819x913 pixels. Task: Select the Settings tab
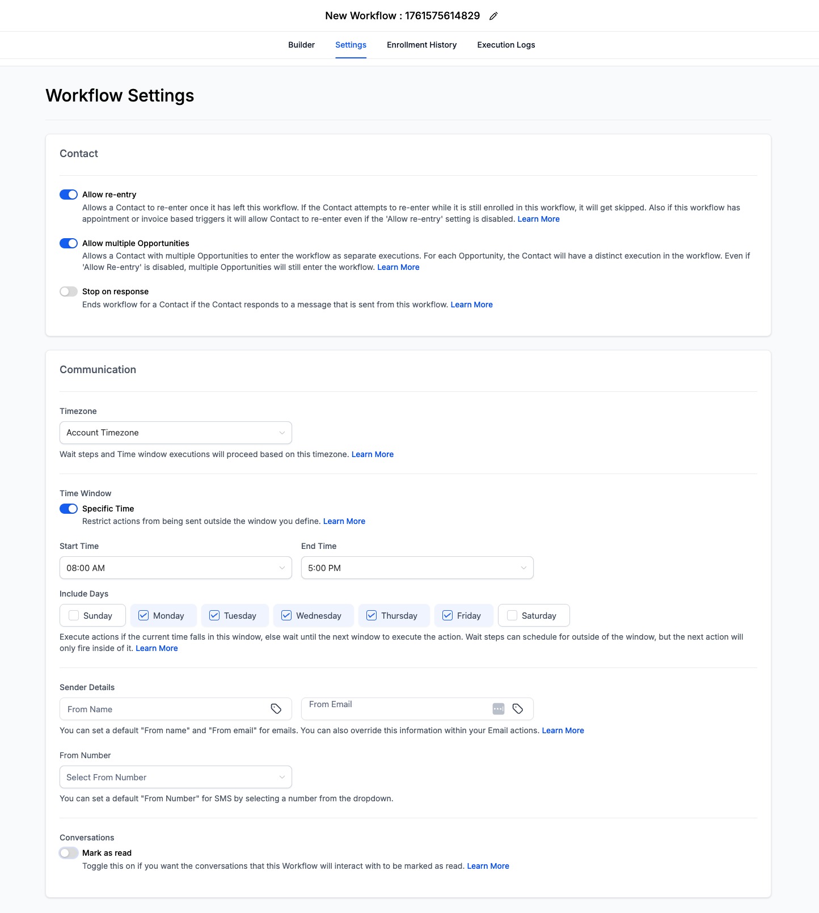pyautogui.click(x=351, y=45)
